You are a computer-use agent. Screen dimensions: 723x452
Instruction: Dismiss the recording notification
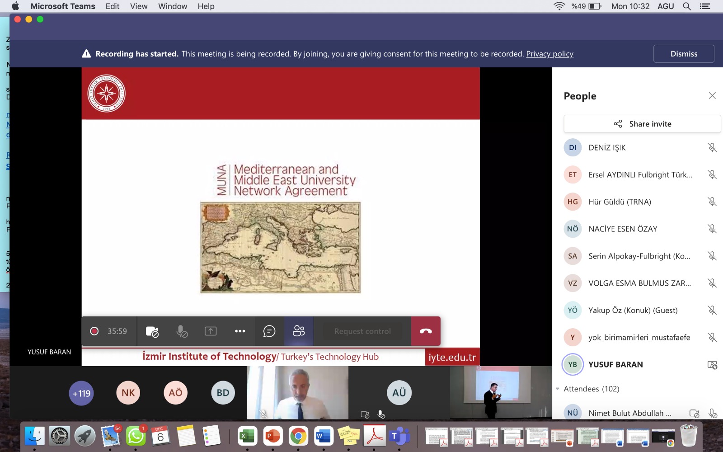click(x=684, y=54)
